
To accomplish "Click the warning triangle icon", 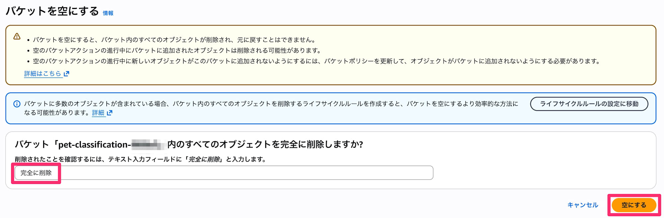I will 17,36.
